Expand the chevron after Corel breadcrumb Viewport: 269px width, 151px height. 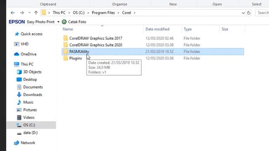point(134,13)
